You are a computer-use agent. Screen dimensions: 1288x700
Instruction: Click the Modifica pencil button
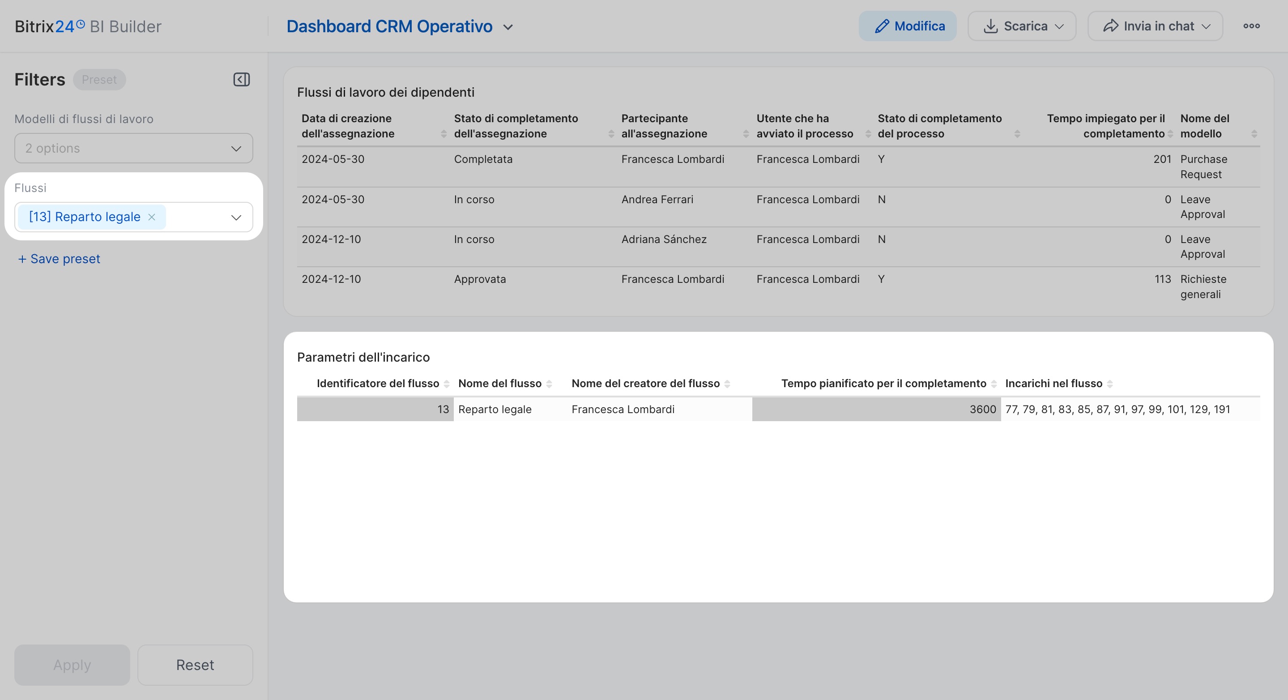pos(908,26)
